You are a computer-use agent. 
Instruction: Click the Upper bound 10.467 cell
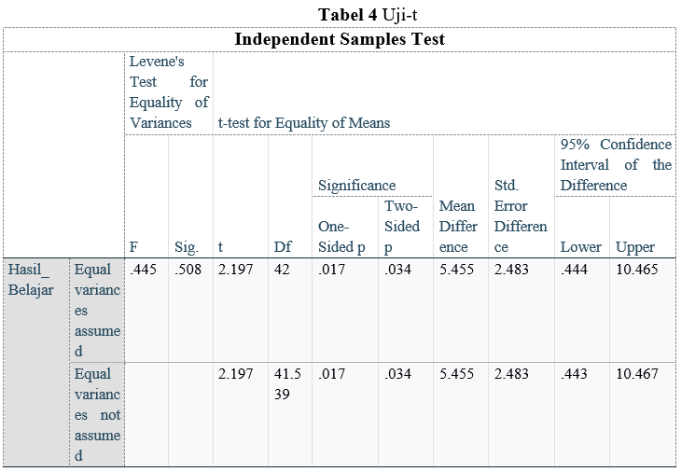[x=637, y=373]
